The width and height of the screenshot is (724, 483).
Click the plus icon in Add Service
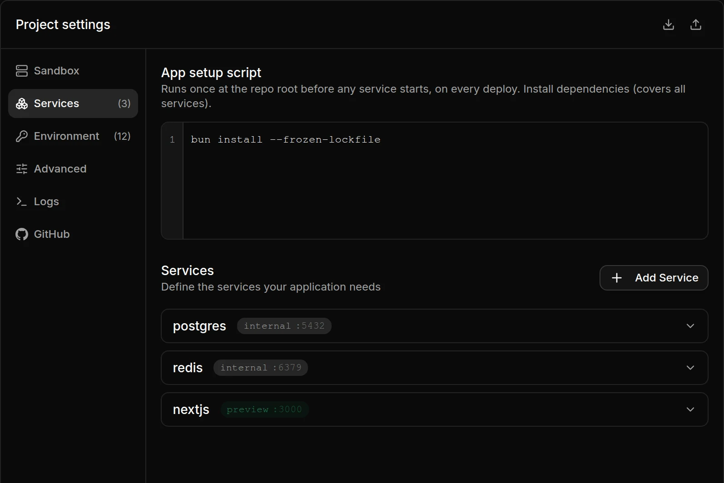[x=617, y=278]
